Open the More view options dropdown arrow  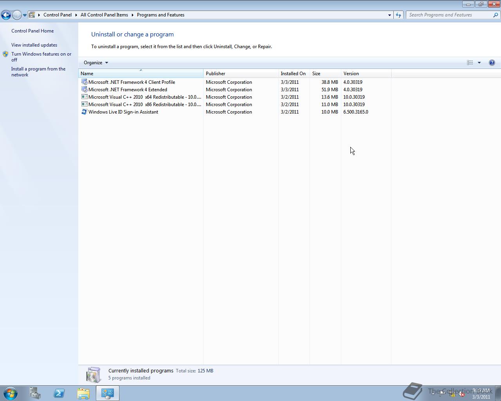(479, 63)
